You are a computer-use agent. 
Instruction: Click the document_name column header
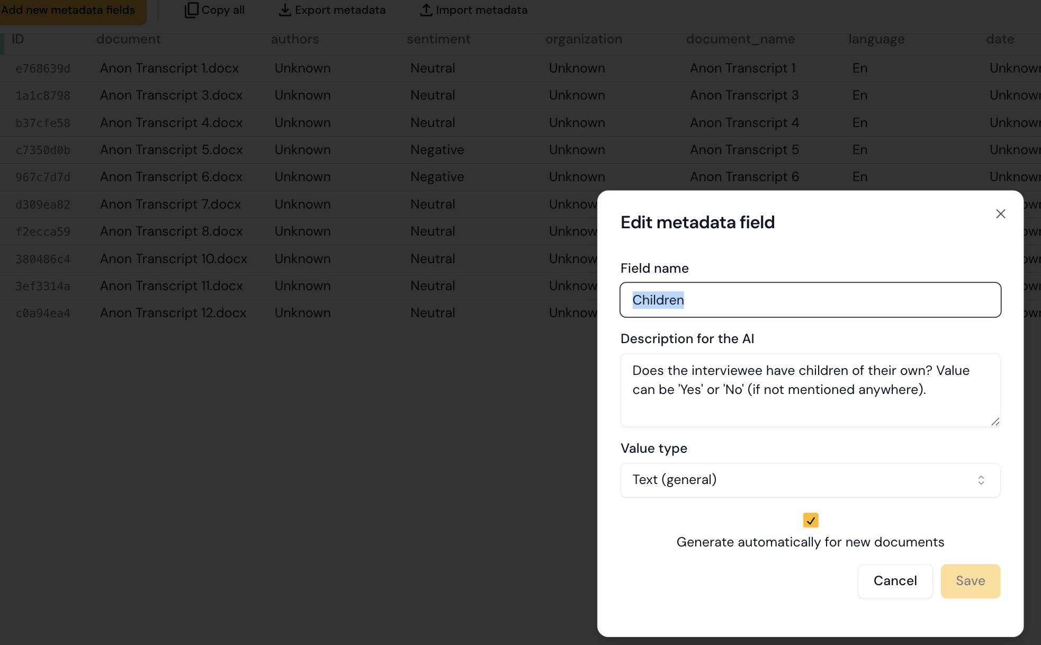click(740, 39)
